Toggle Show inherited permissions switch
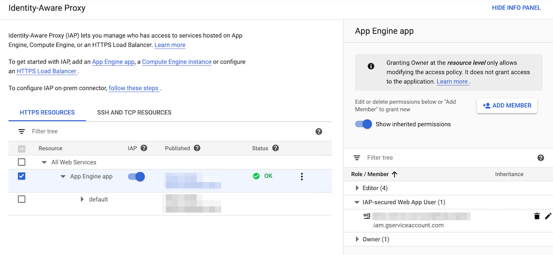 364,124
